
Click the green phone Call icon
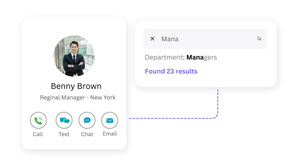(x=38, y=120)
